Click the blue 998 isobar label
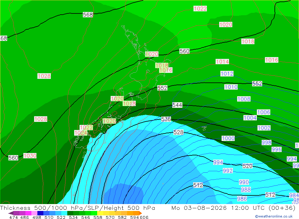The width and height of the screenshot is (299, 219). 266,143
